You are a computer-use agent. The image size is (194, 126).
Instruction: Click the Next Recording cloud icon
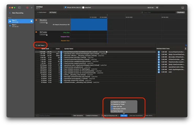point(10,13)
